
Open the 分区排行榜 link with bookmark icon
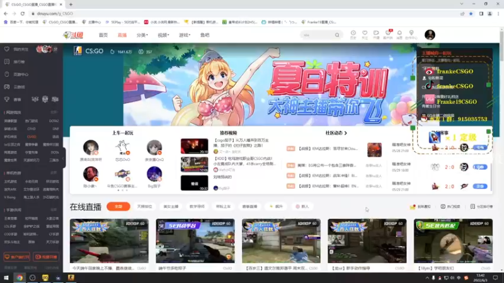click(x=481, y=207)
